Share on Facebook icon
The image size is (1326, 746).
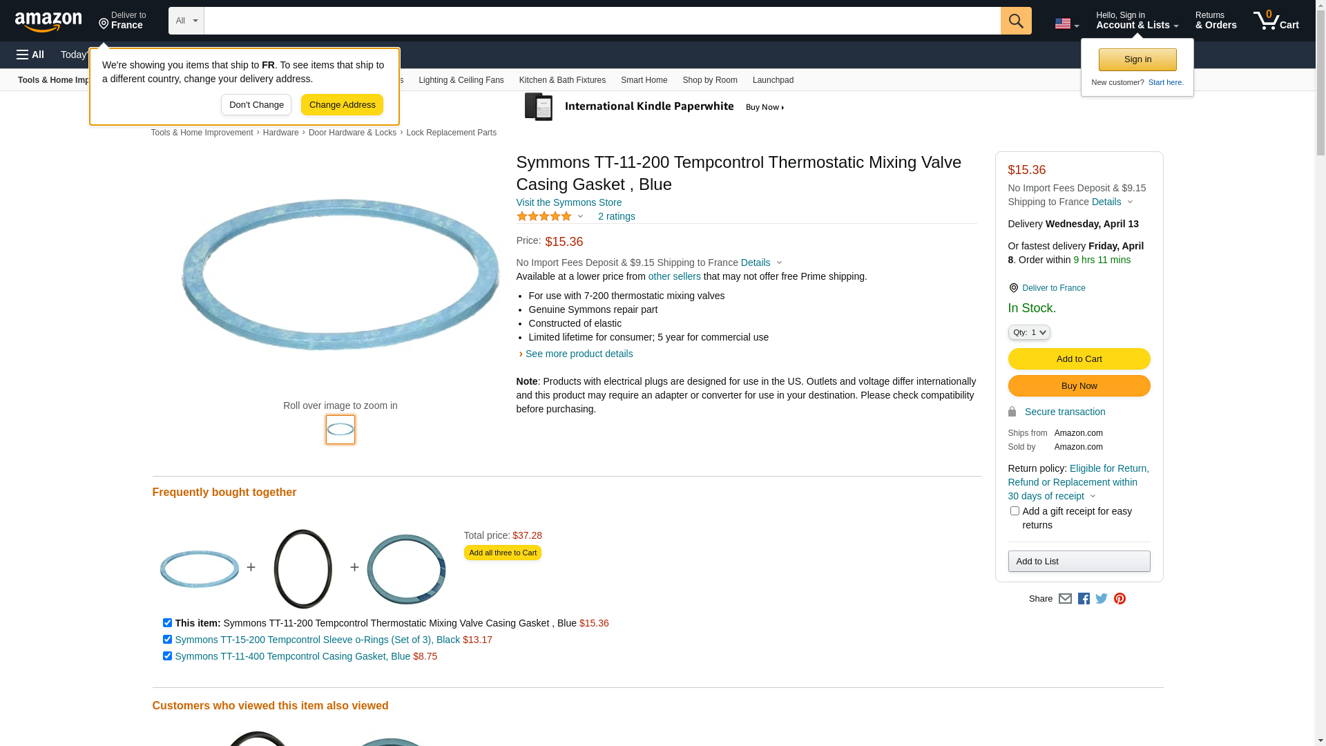click(1084, 599)
